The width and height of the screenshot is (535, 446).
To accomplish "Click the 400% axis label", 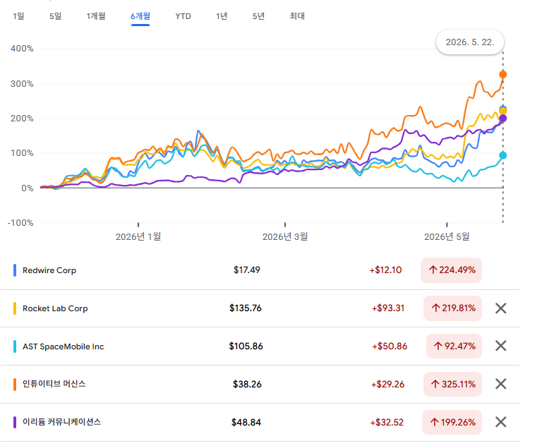I will tap(22, 49).
